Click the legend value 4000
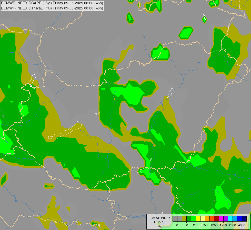251x230 pixels. point(242,225)
